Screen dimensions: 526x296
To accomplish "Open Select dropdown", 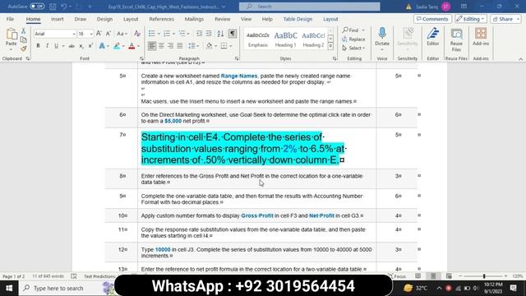I will 353,49.
